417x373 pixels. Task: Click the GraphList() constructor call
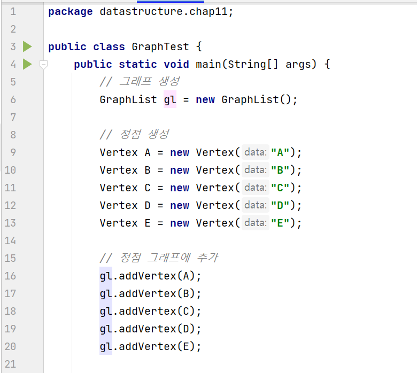click(x=257, y=99)
